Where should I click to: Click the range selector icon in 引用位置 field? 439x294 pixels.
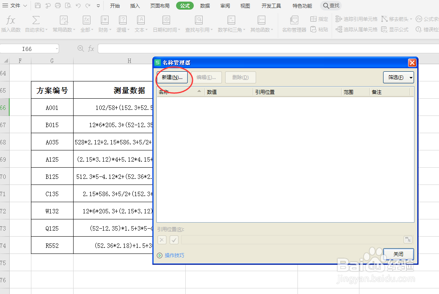click(408, 239)
